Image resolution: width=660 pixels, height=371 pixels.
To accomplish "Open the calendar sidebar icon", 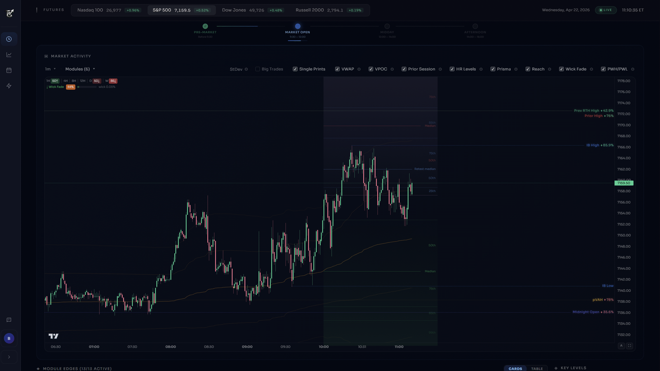I will pyautogui.click(x=9, y=70).
